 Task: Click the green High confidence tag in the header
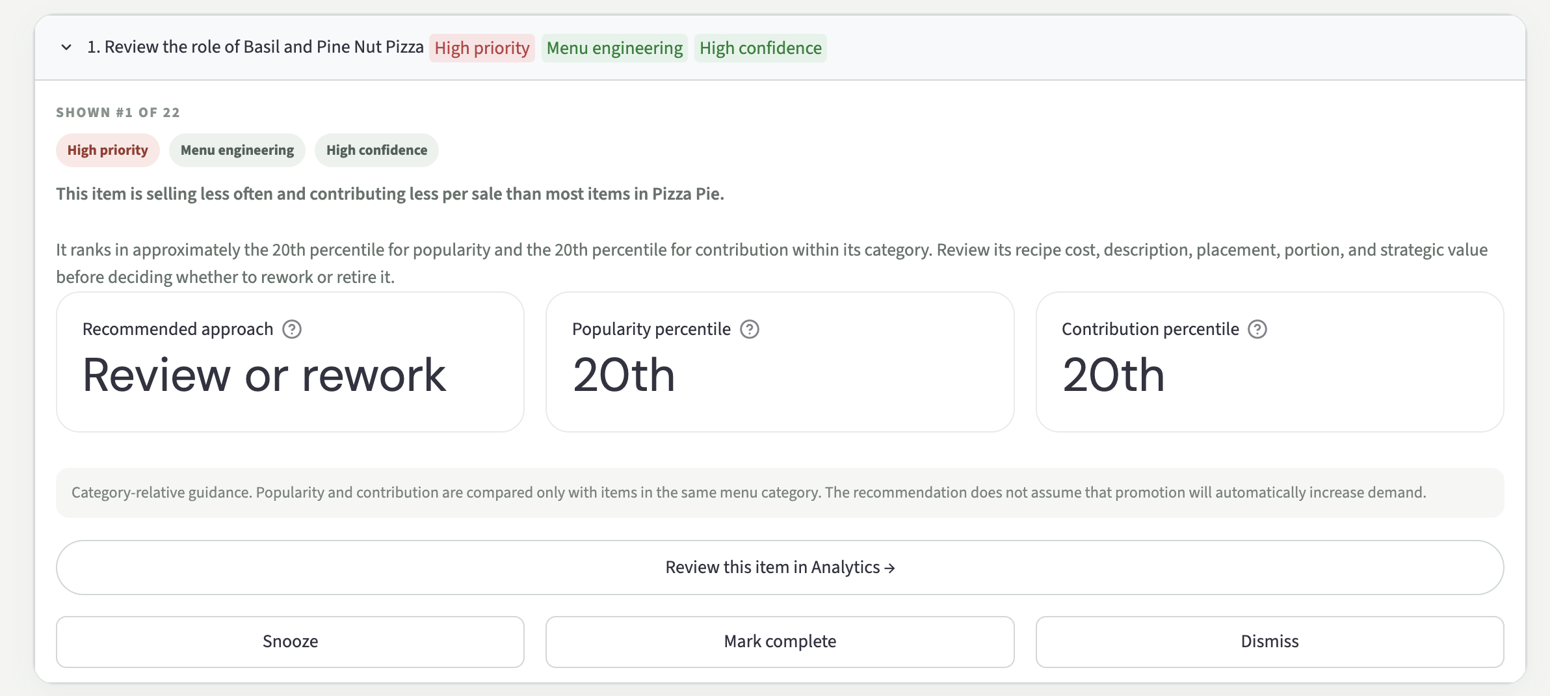(x=761, y=48)
